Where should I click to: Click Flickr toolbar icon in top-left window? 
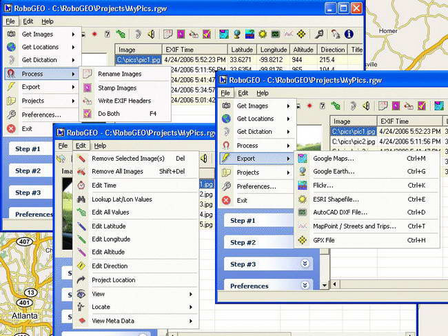click(x=250, y=34)
